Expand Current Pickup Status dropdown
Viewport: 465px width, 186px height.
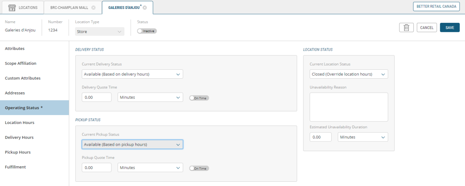(132, 145)
